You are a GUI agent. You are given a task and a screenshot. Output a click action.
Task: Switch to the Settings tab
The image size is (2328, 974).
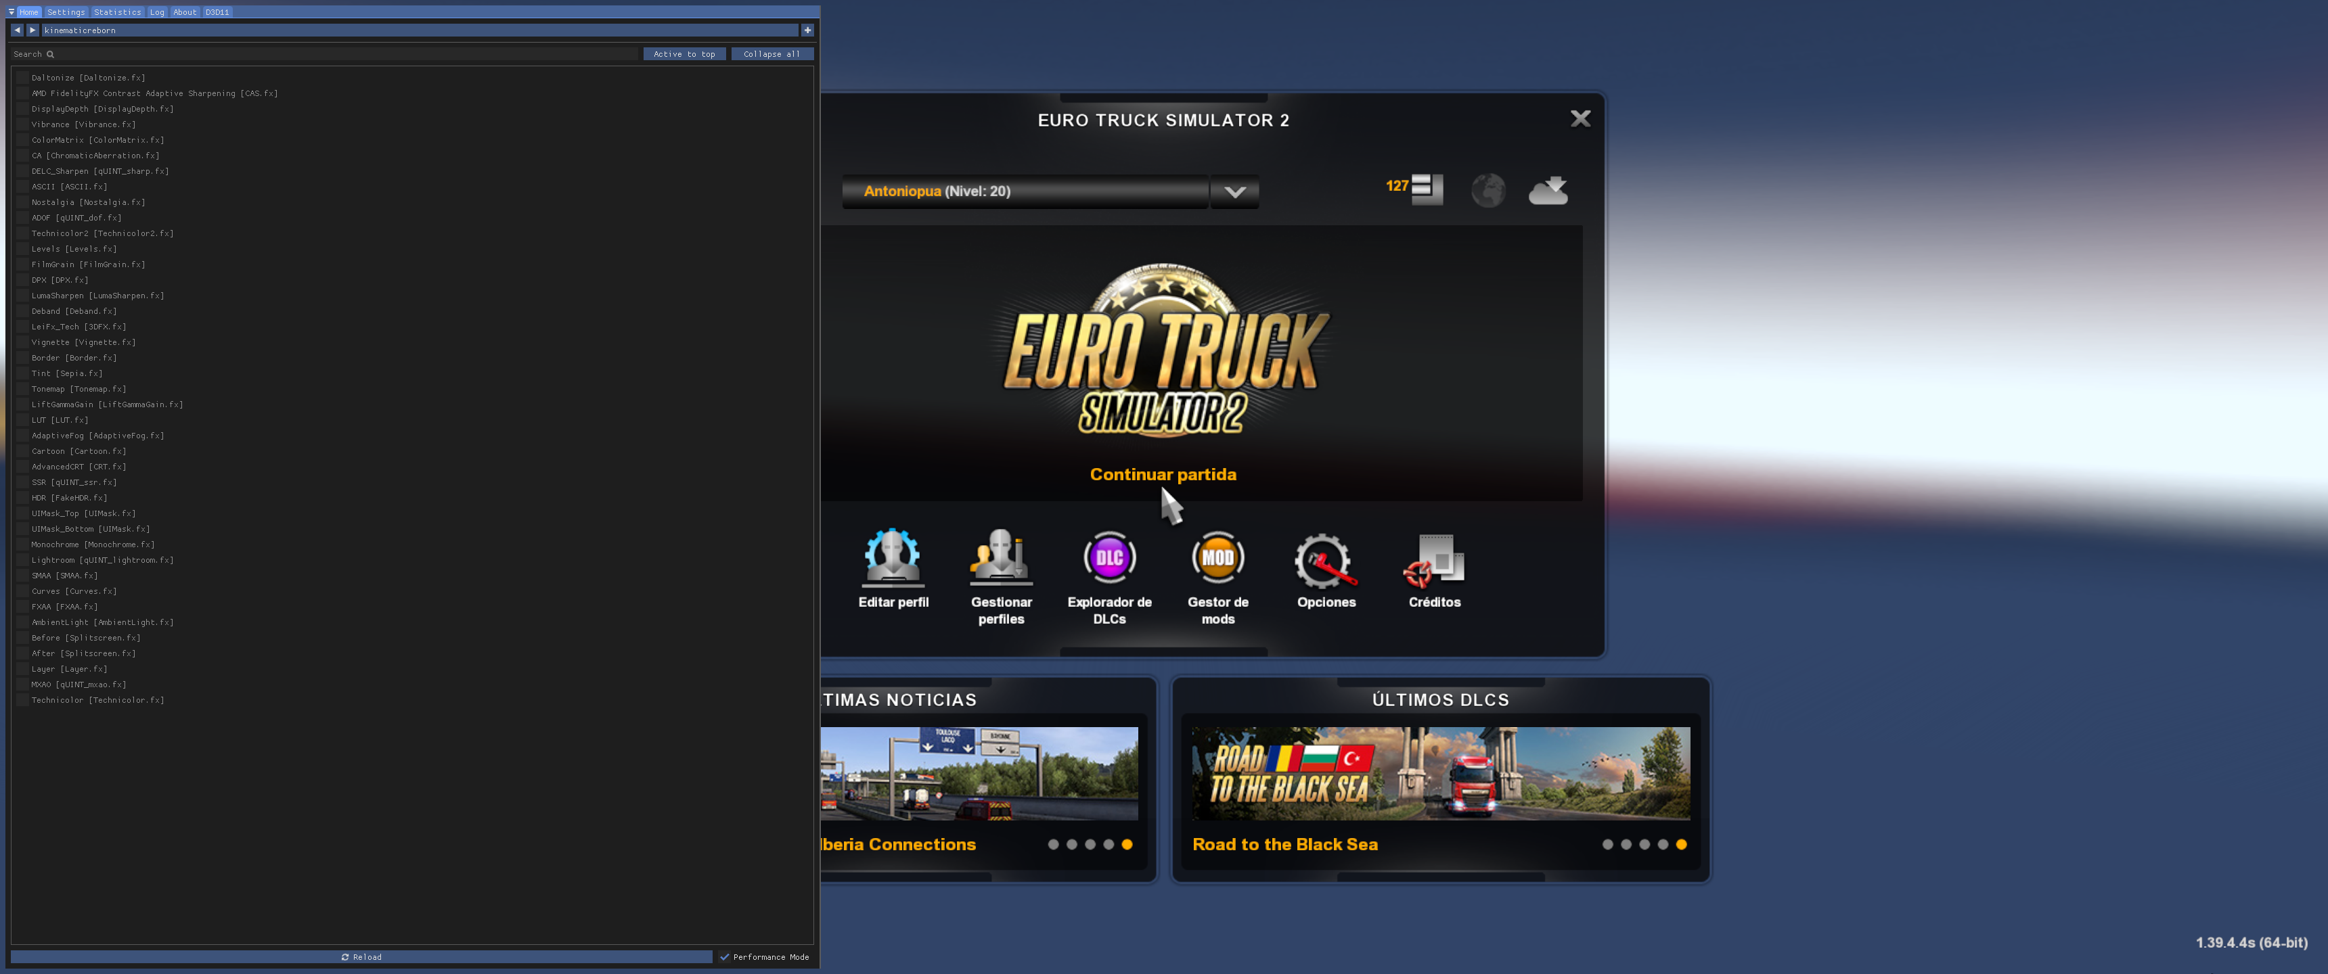[66, 11]
